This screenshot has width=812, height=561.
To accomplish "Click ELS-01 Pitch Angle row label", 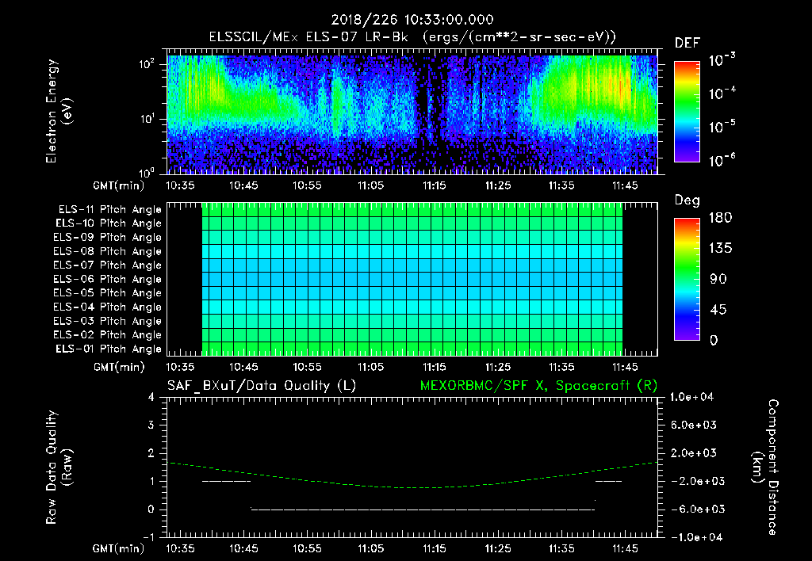I will click(109, 349).
